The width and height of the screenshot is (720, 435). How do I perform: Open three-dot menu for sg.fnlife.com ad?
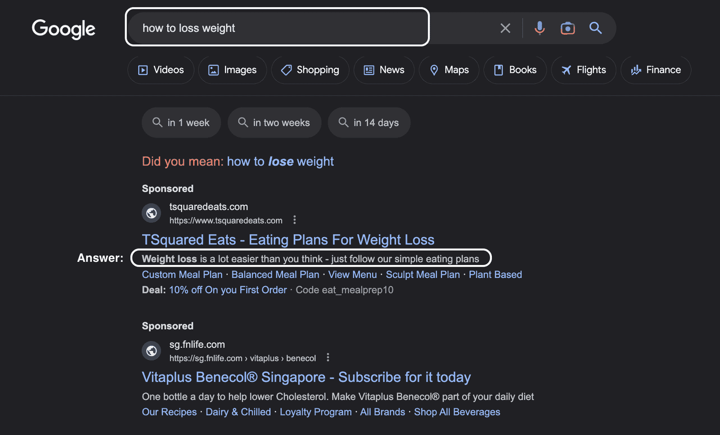tap(328, 358)
